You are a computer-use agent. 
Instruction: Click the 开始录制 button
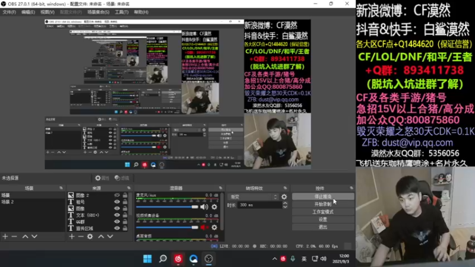tap(323, 204)
